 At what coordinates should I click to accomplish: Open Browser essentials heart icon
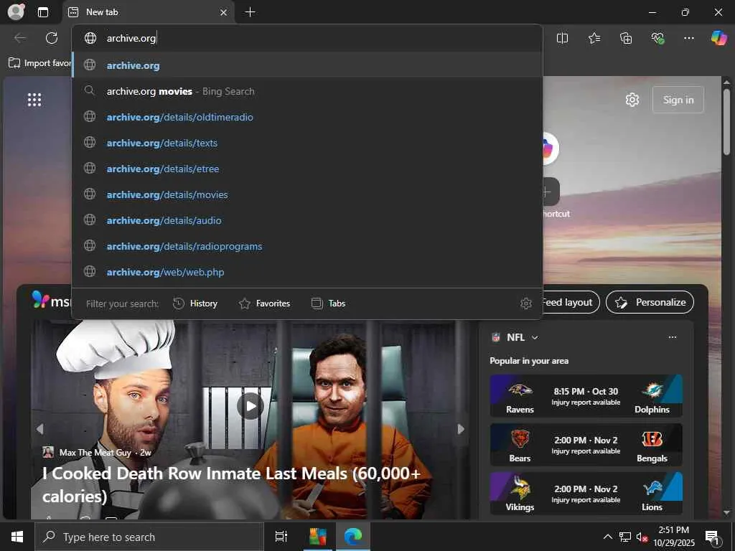click(657, 38)
